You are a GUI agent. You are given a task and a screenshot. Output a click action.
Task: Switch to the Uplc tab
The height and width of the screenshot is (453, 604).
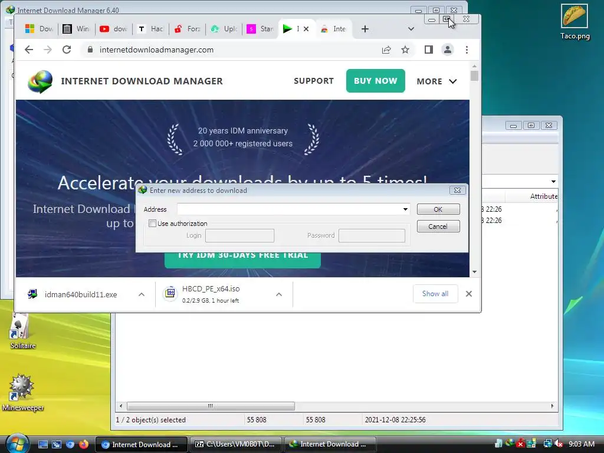click(224, 29)
